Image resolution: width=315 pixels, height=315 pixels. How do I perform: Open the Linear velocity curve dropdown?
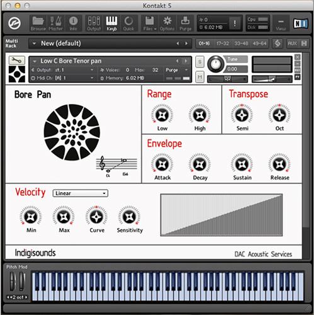pos(81,193)
